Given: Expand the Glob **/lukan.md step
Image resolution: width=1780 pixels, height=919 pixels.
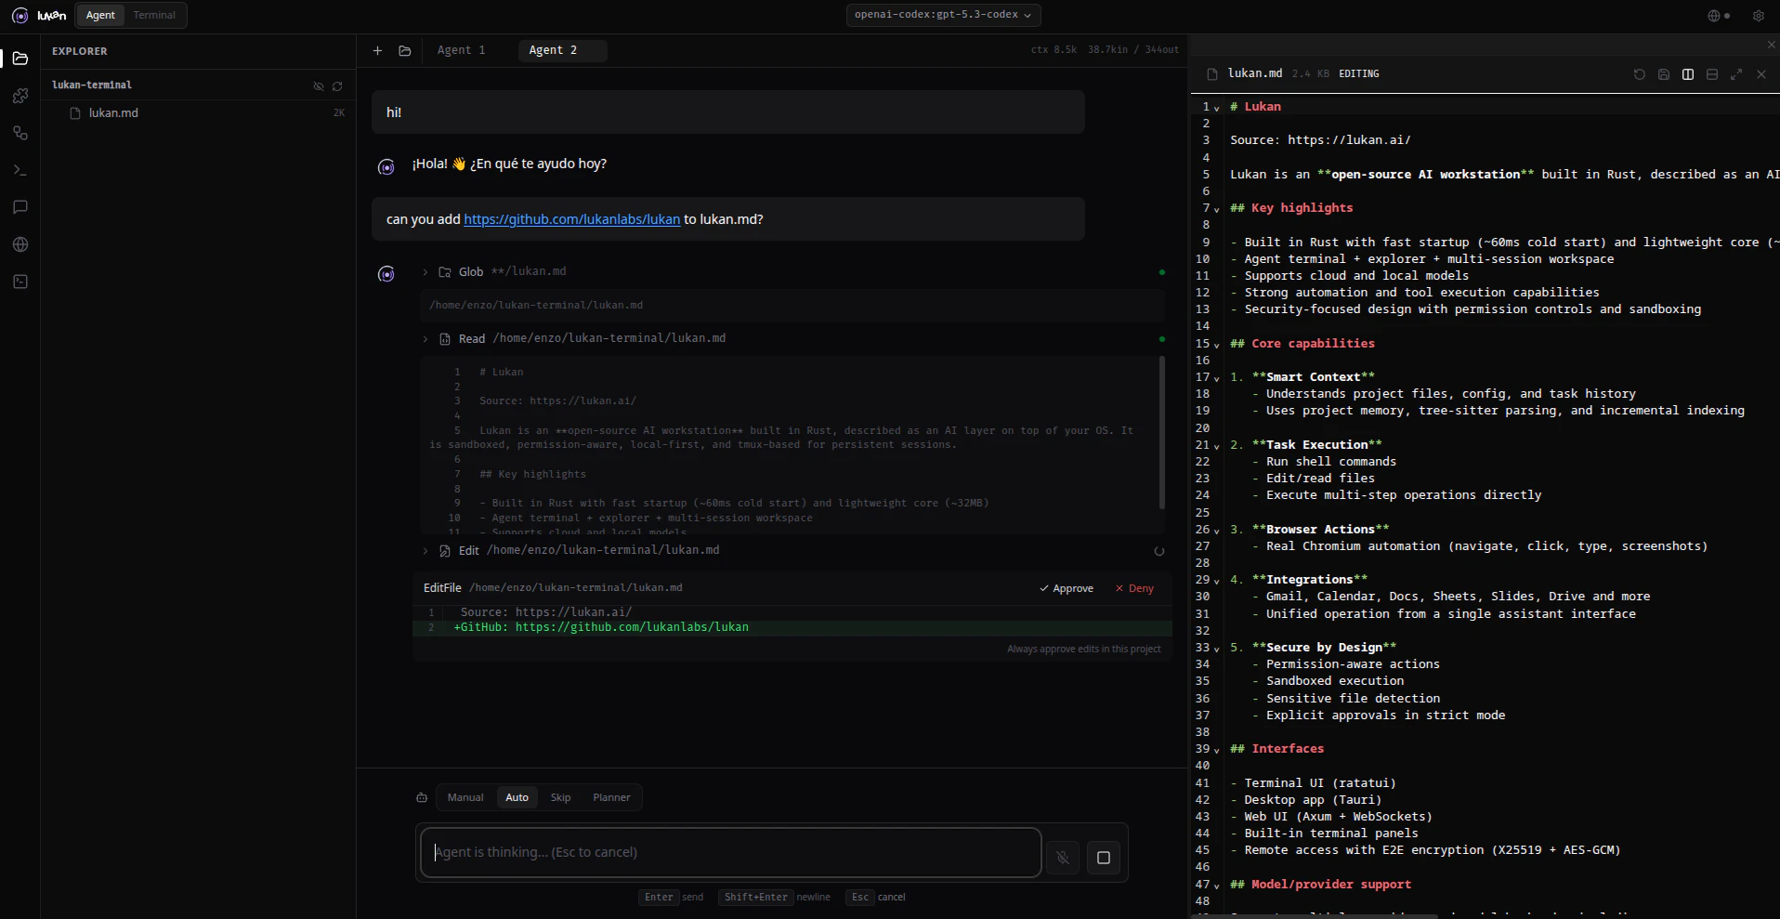Looking at the screenshot, I should [x=425, y=272].
